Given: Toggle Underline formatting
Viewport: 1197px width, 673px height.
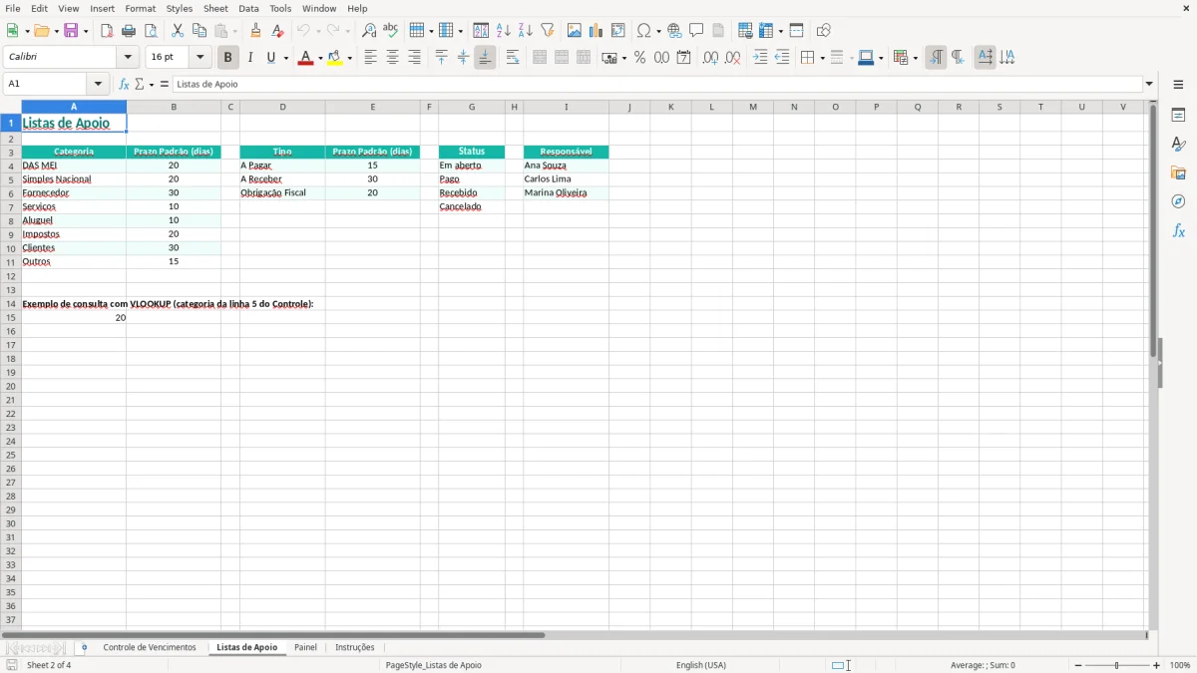Looking at the screenshot, I should point(270,58).
